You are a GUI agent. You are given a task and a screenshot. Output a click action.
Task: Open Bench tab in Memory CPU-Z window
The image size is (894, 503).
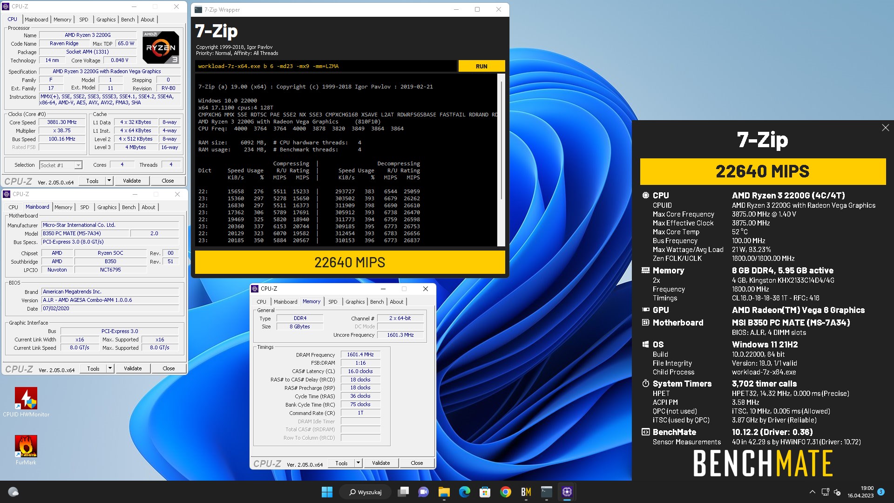(x=377, y=302)
